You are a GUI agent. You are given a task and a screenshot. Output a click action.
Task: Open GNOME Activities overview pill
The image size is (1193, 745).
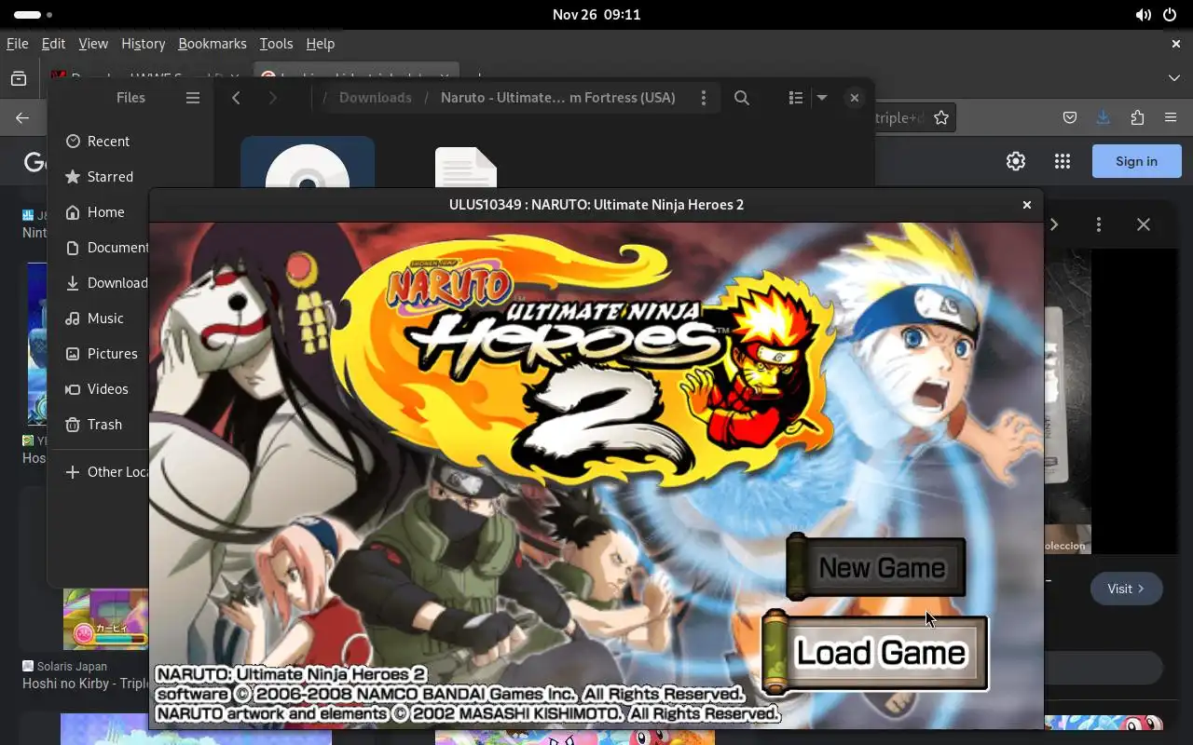33,15
